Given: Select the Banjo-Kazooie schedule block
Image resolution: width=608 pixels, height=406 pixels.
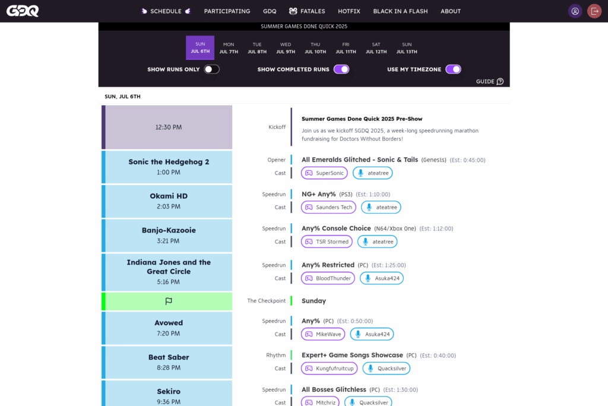Looking at the screenshot, I should click(169, 235).
